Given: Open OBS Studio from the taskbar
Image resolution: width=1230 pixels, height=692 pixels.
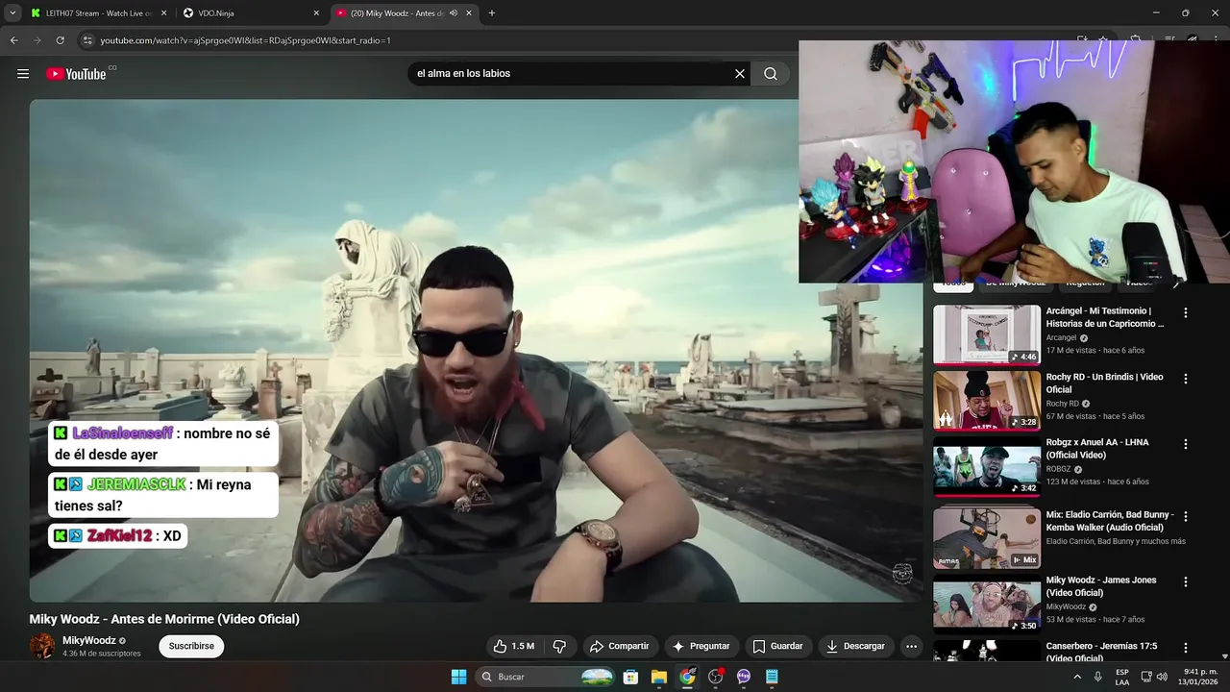Looking at the screenshot, I should (x=716, y=677).
